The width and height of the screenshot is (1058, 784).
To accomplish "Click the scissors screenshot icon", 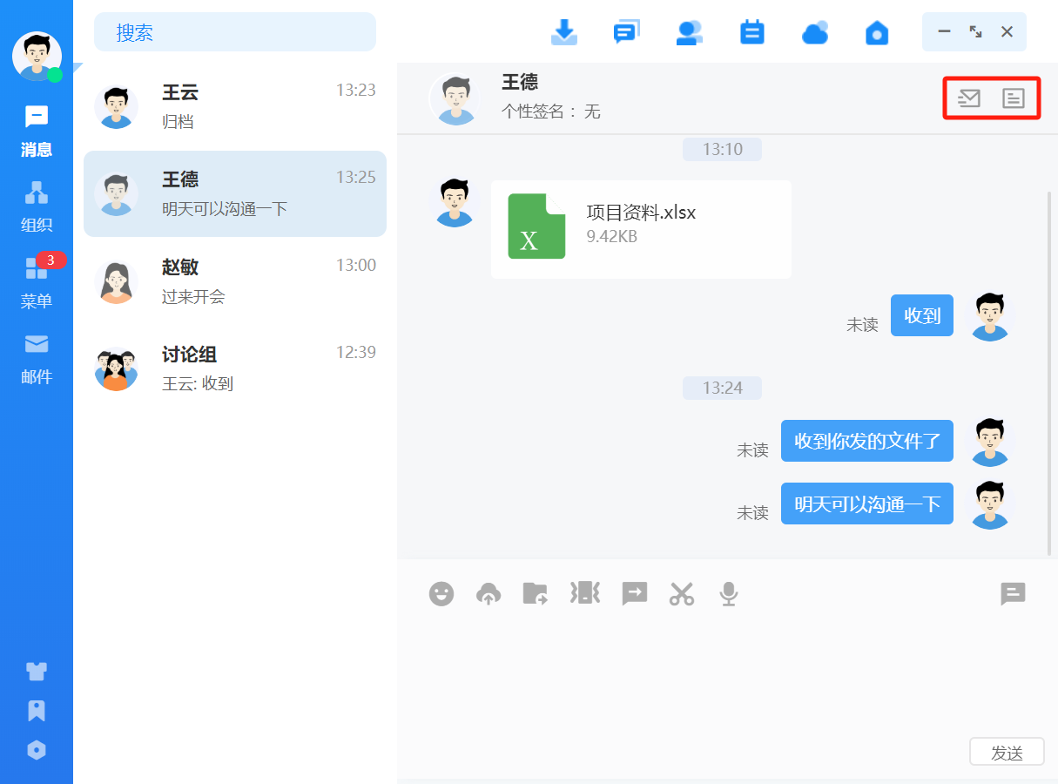I will [682, 594].
